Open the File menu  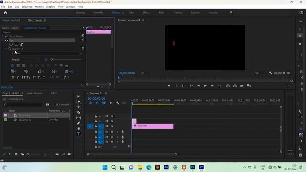[3, 7]
